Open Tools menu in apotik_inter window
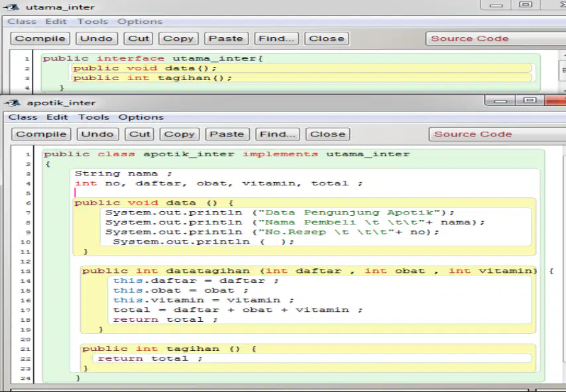Image resolution: width=566 pixels, height=392 pixels. (94, 117)
